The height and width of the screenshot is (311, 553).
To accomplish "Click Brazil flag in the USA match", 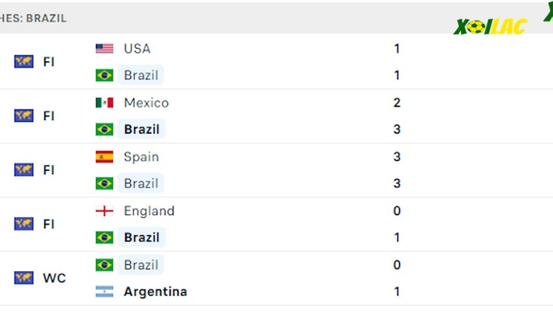I will coord(104,75).
